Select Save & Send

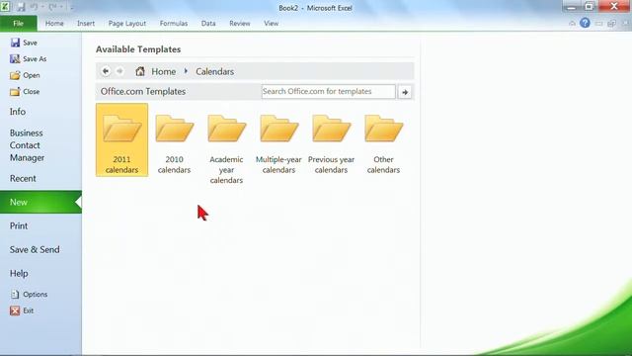coord(35,249)
